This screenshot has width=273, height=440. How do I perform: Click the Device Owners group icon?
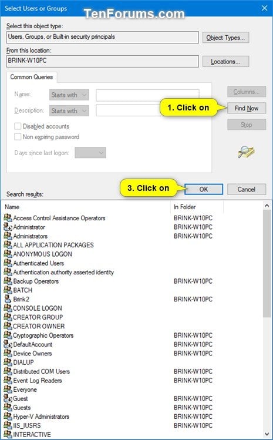[8, 353]
